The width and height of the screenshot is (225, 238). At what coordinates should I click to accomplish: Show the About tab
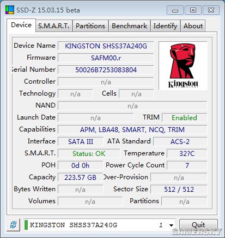[x=193, y=26]
